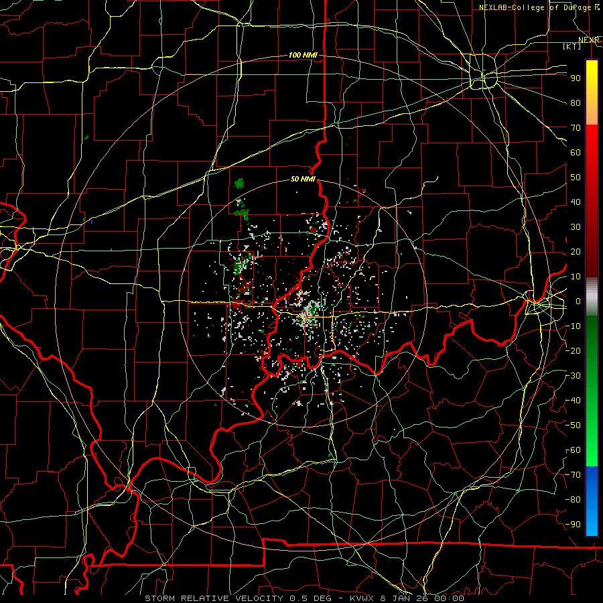Image resolution: width=603 pixels, height=603 pixels.
Task: Click the -40 value on velocity scale
Action: (x=573, y=401)
